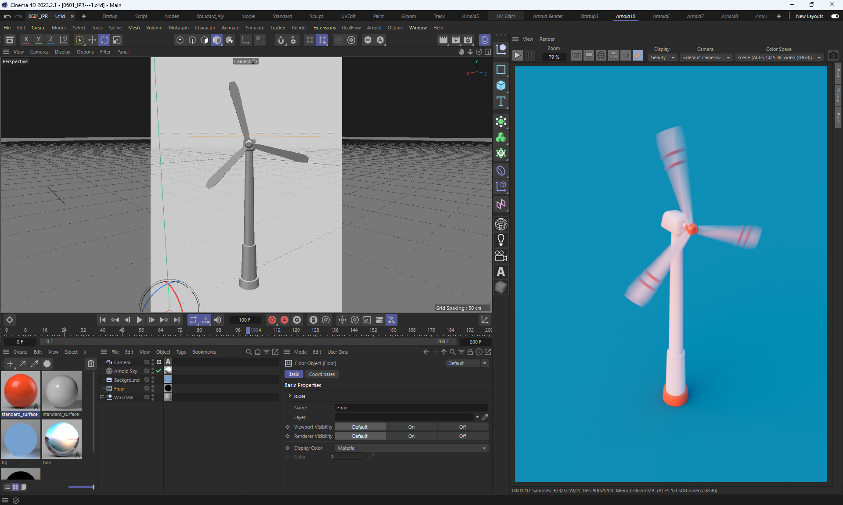Toggle Arnold Sky enabled checkmark
The image size is (843, 505).
159,371
